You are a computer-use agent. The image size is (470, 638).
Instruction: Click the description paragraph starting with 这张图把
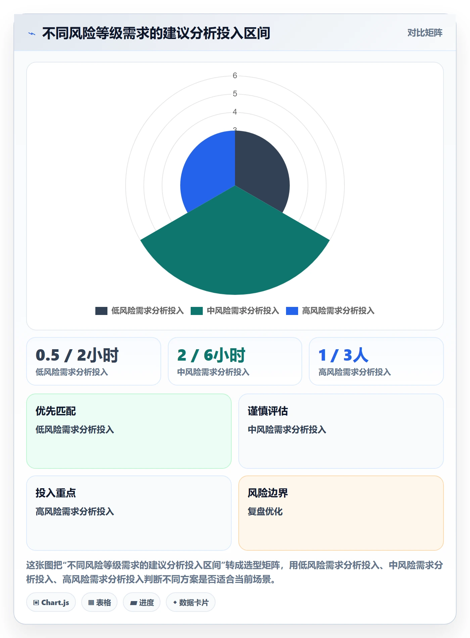tap(235, 572)
